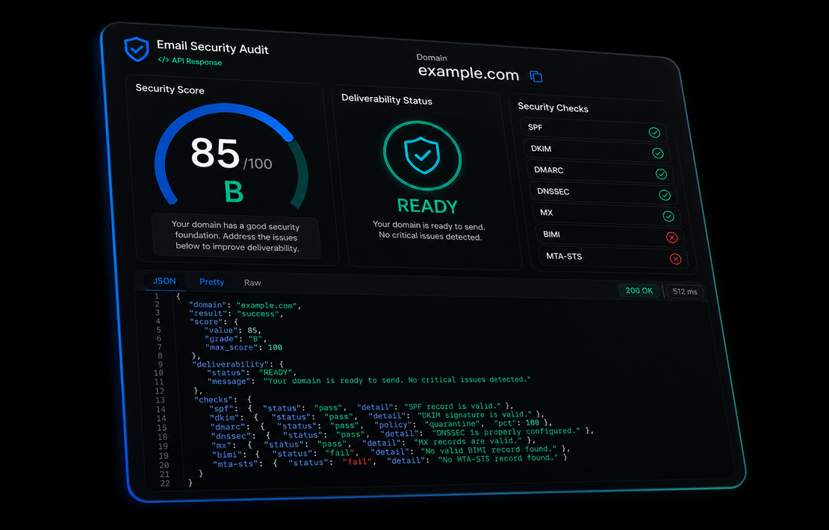
Task: Click the "score" JSON key line
Action: [x=214, y=322]
